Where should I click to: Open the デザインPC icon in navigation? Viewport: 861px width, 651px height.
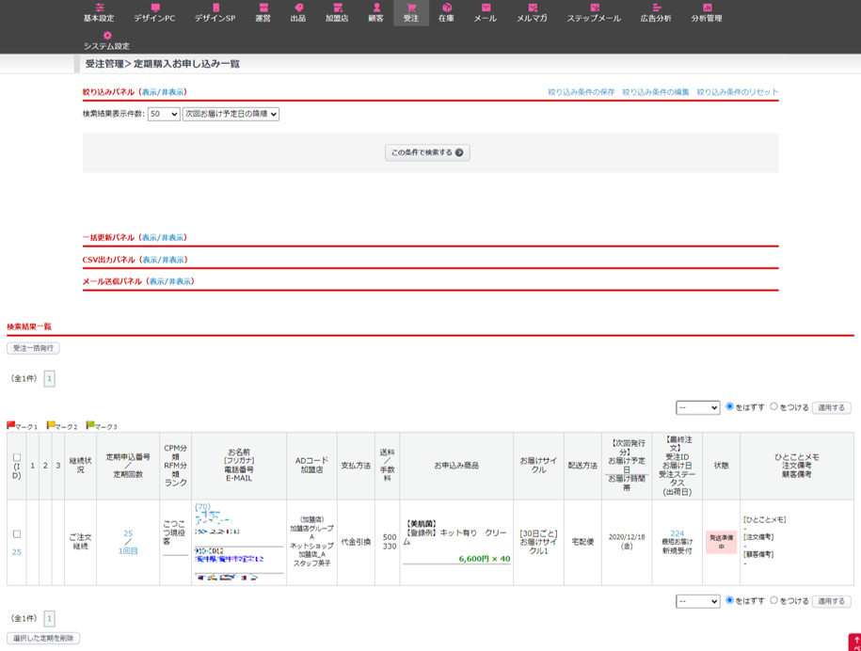coord(154,8)
